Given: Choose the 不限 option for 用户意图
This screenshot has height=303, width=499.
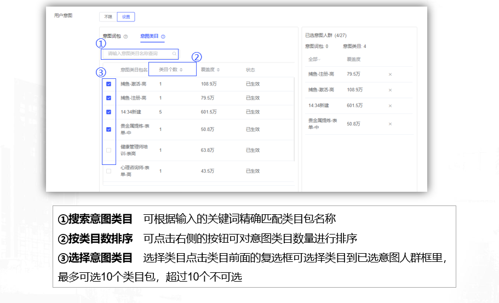Looking at the screenshot, I should click(x=108, y=17).
